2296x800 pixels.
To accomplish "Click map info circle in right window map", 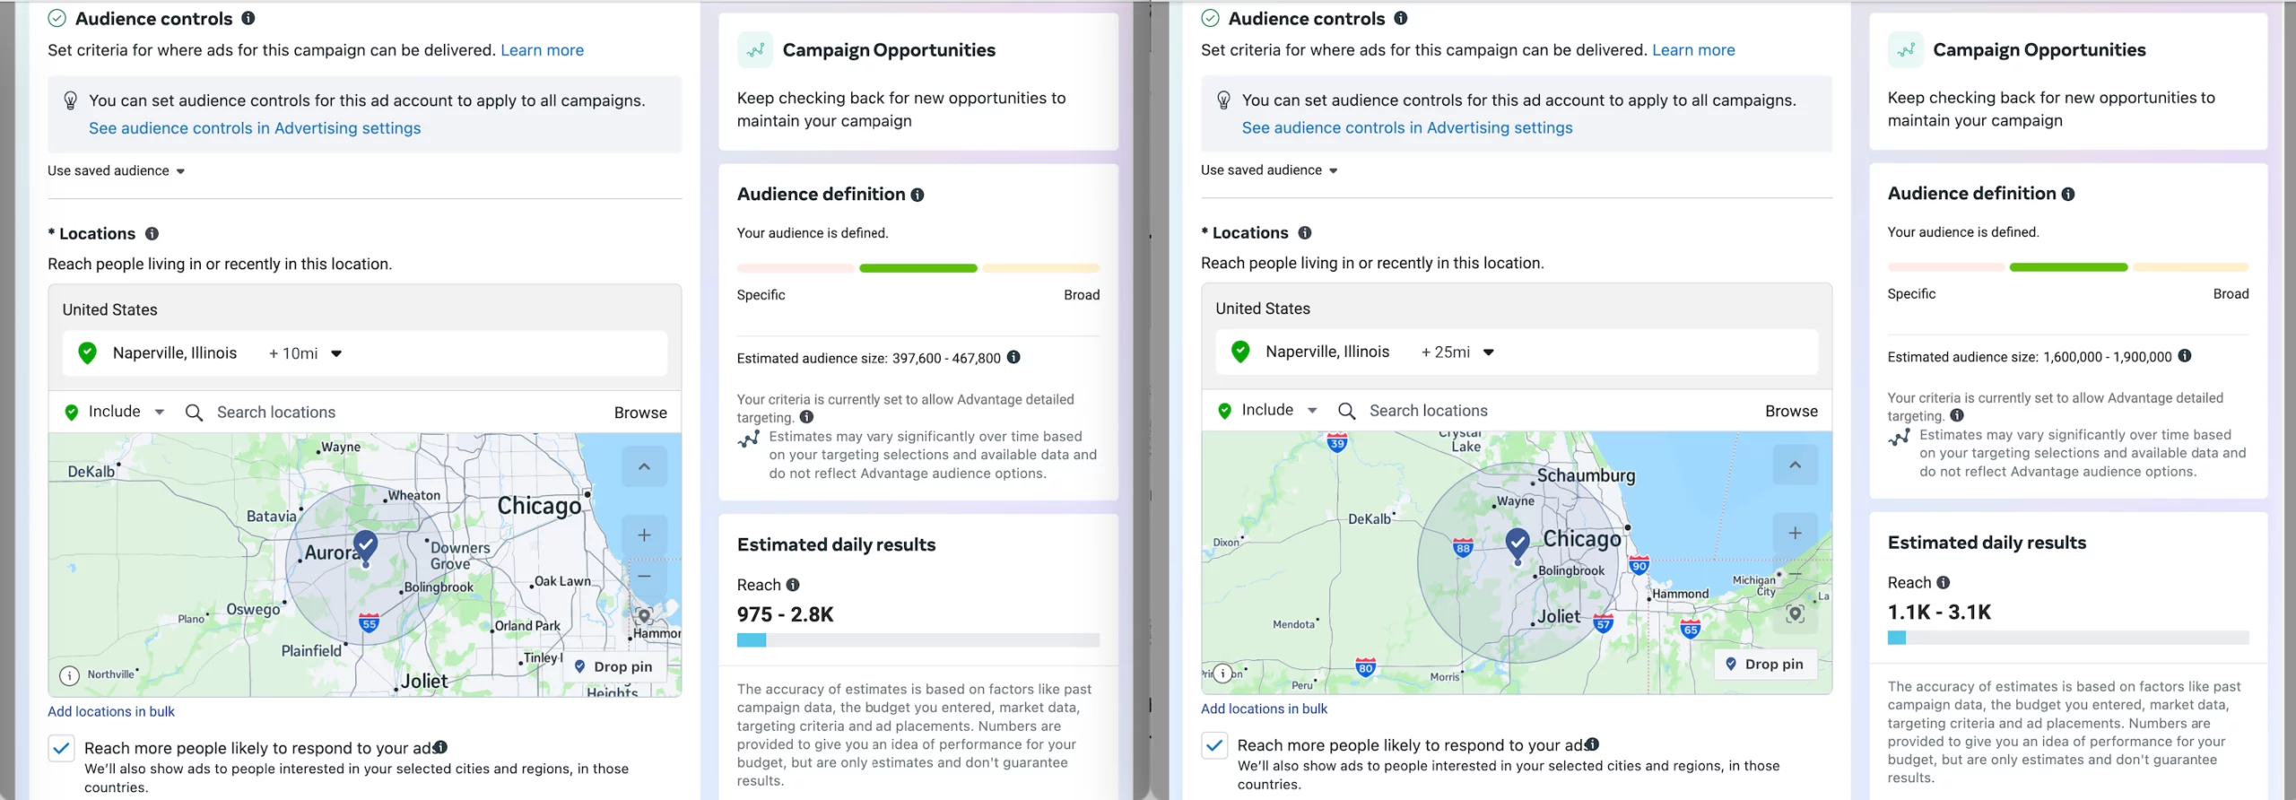I will point(1222,673).
